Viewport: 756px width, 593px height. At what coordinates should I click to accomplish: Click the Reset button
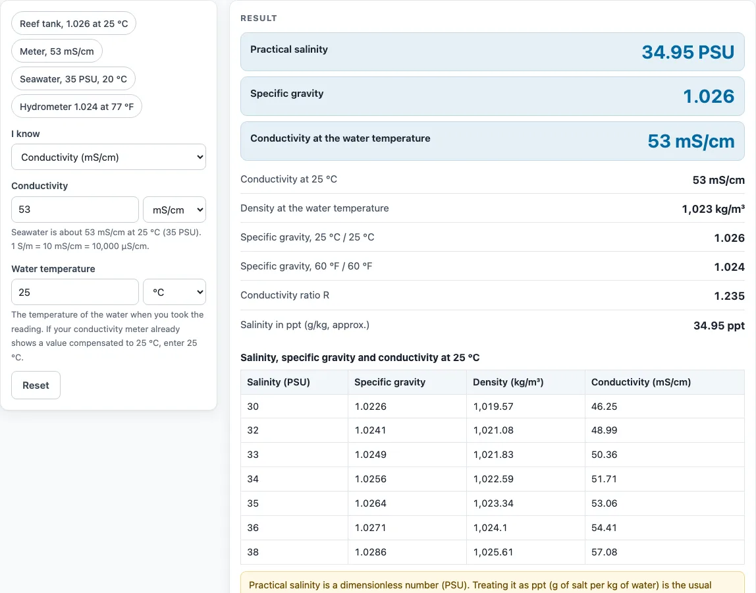tap(36, 385)
